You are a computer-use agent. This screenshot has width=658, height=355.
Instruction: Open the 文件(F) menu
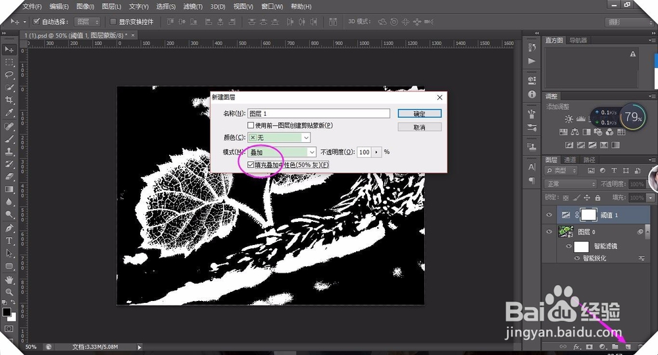(32, 7)
